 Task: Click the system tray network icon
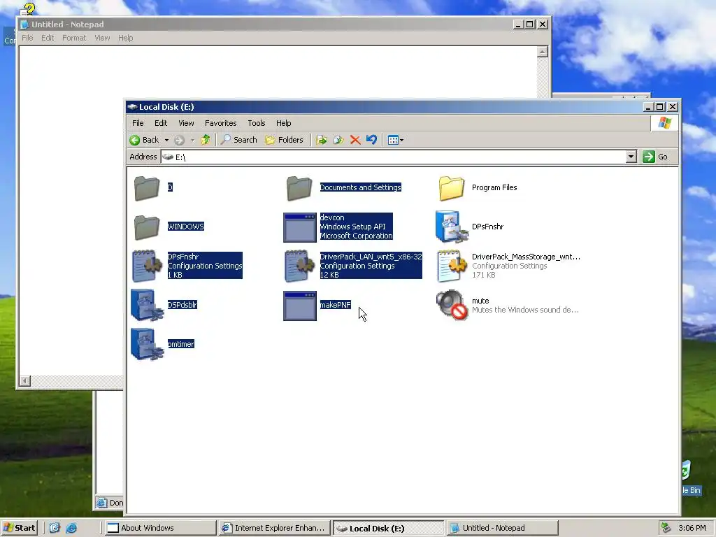pos(666,528)
